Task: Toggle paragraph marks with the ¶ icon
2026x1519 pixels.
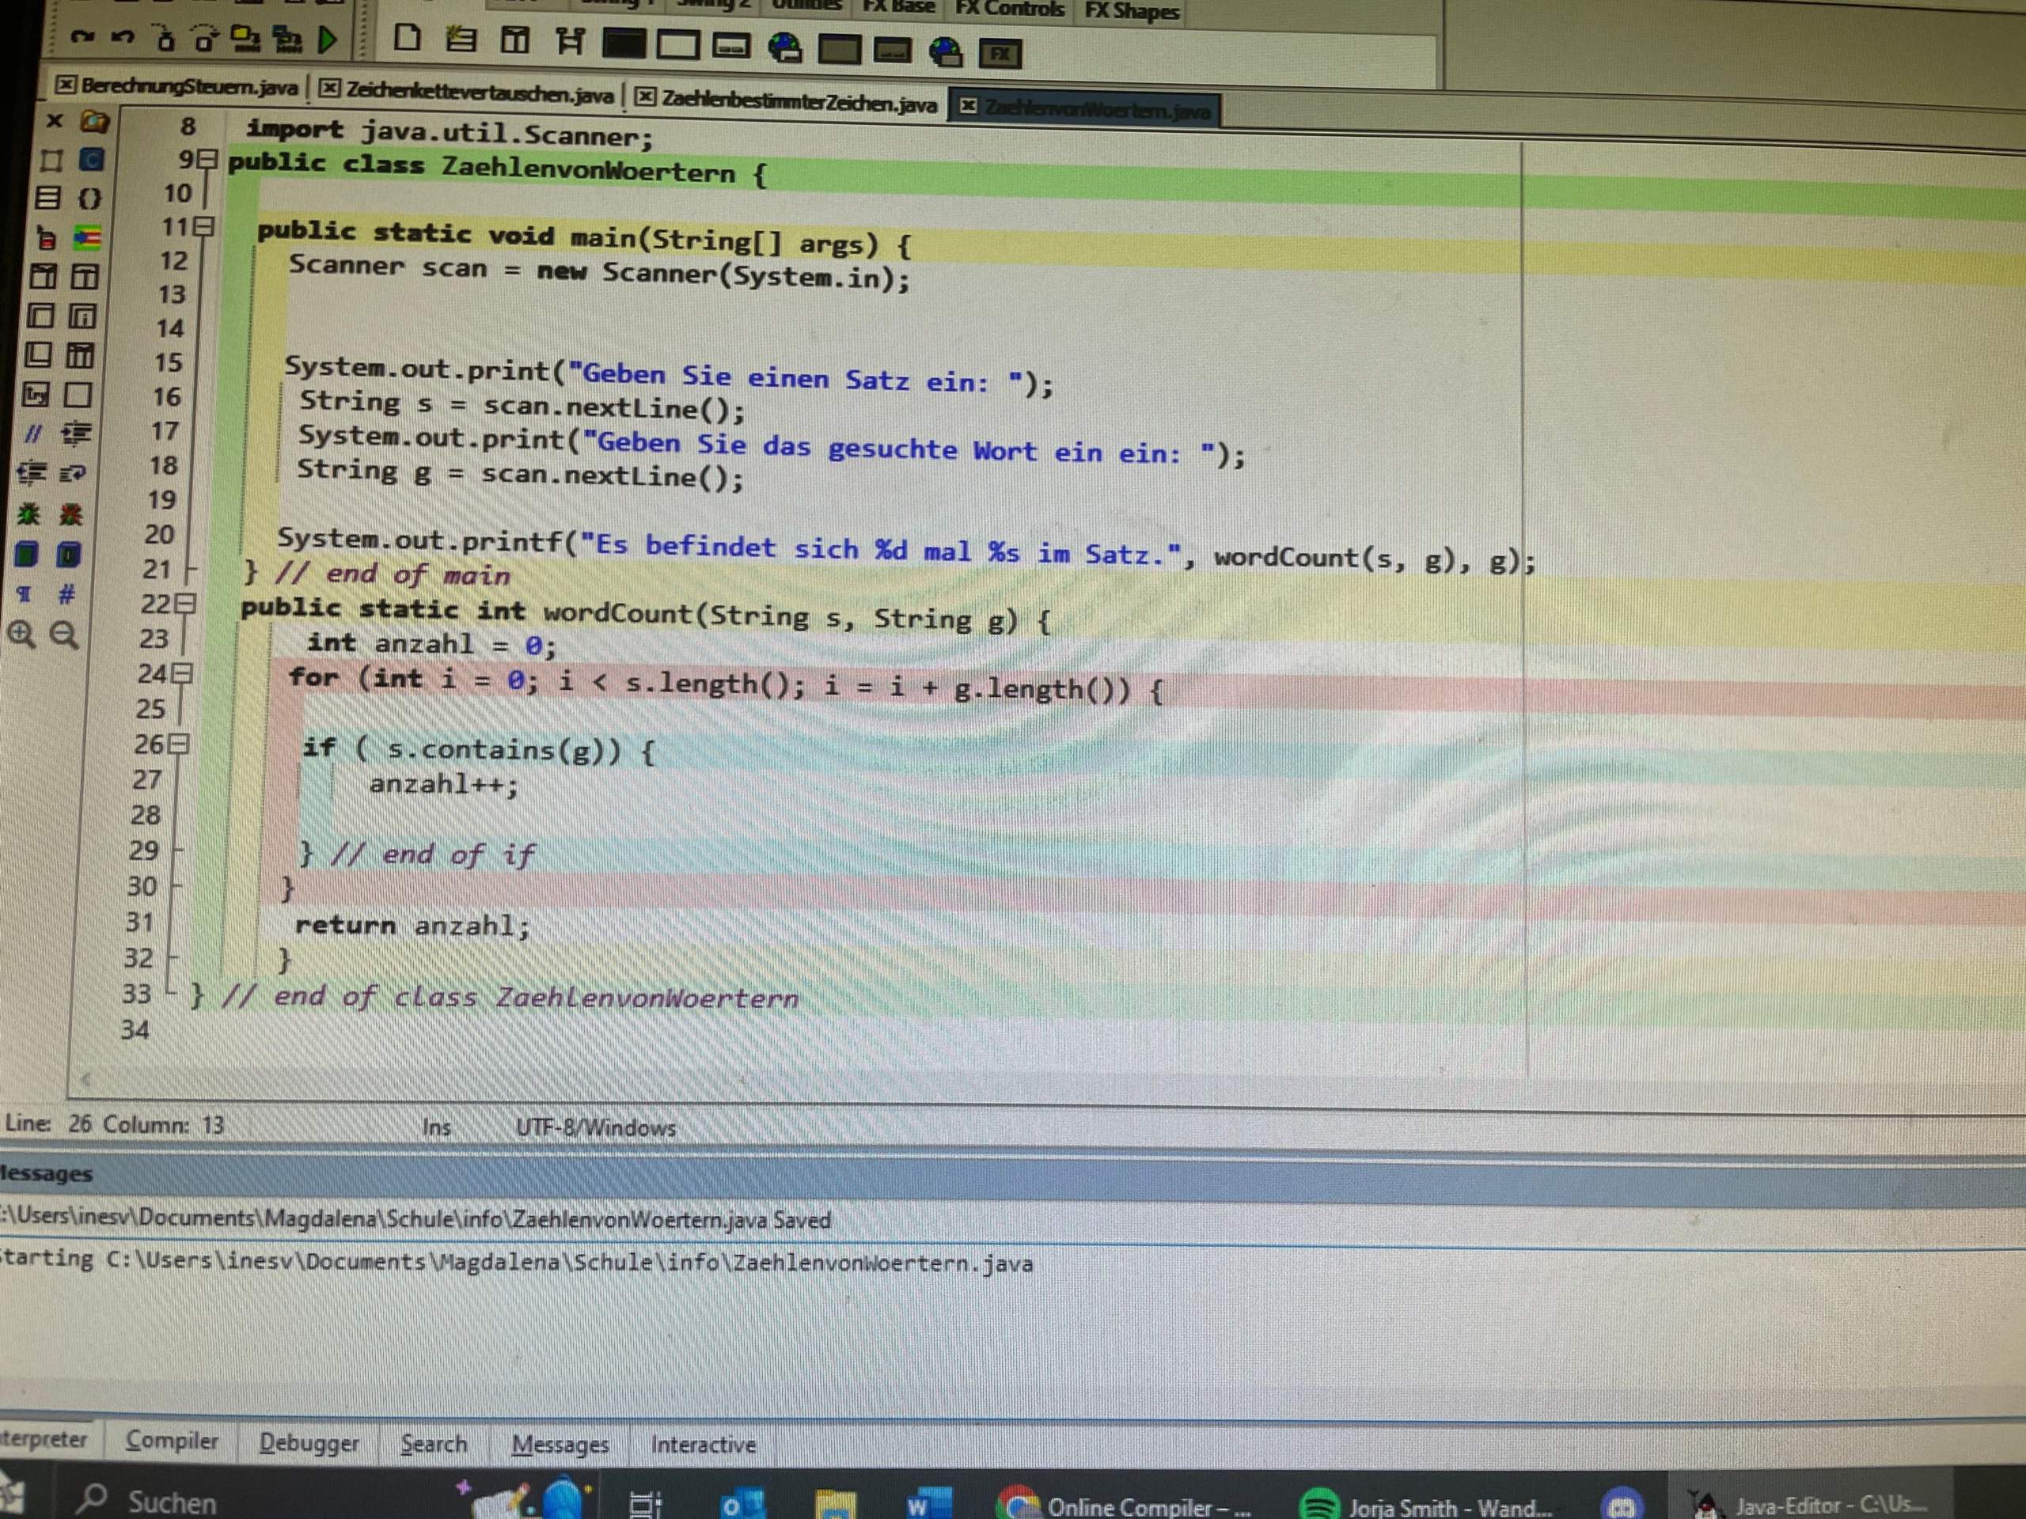Action: pos(24,593)
